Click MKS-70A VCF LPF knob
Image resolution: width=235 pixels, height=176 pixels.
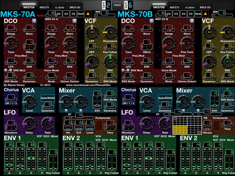[x=92, y=32]
